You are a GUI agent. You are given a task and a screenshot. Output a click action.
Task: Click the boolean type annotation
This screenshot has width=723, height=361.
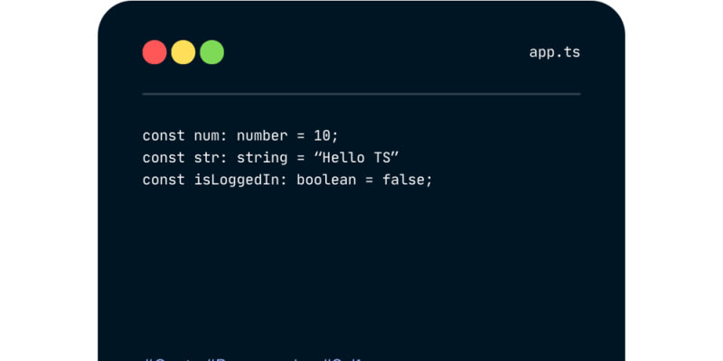pos(326,180)
